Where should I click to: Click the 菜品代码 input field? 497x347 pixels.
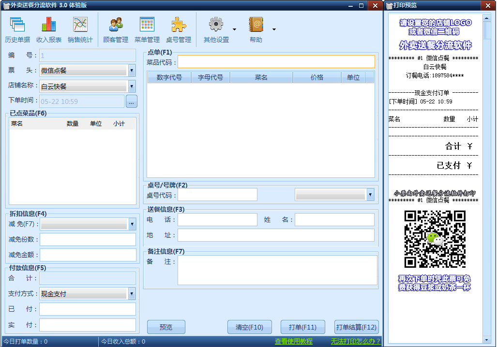pyautogui.click(x=276, y=62)
